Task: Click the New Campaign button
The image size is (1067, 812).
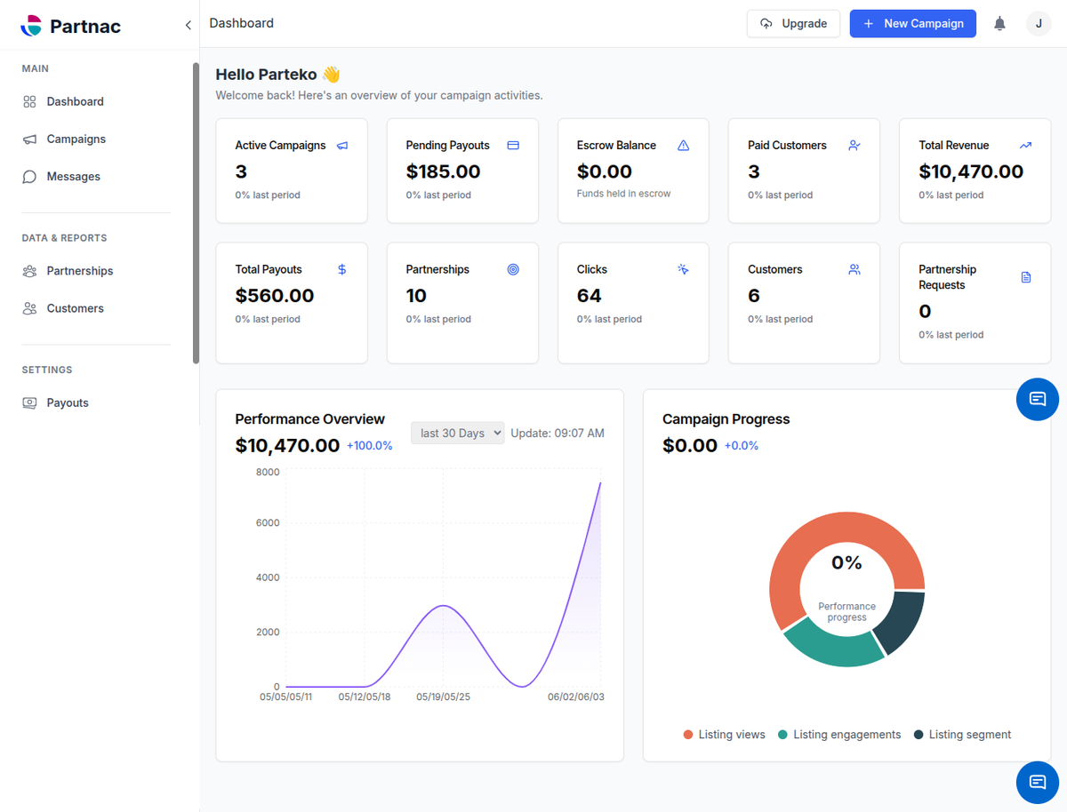Action: click(x=913, y=24)
